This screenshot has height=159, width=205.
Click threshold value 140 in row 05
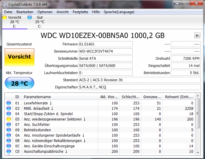[x=158, y=119]
